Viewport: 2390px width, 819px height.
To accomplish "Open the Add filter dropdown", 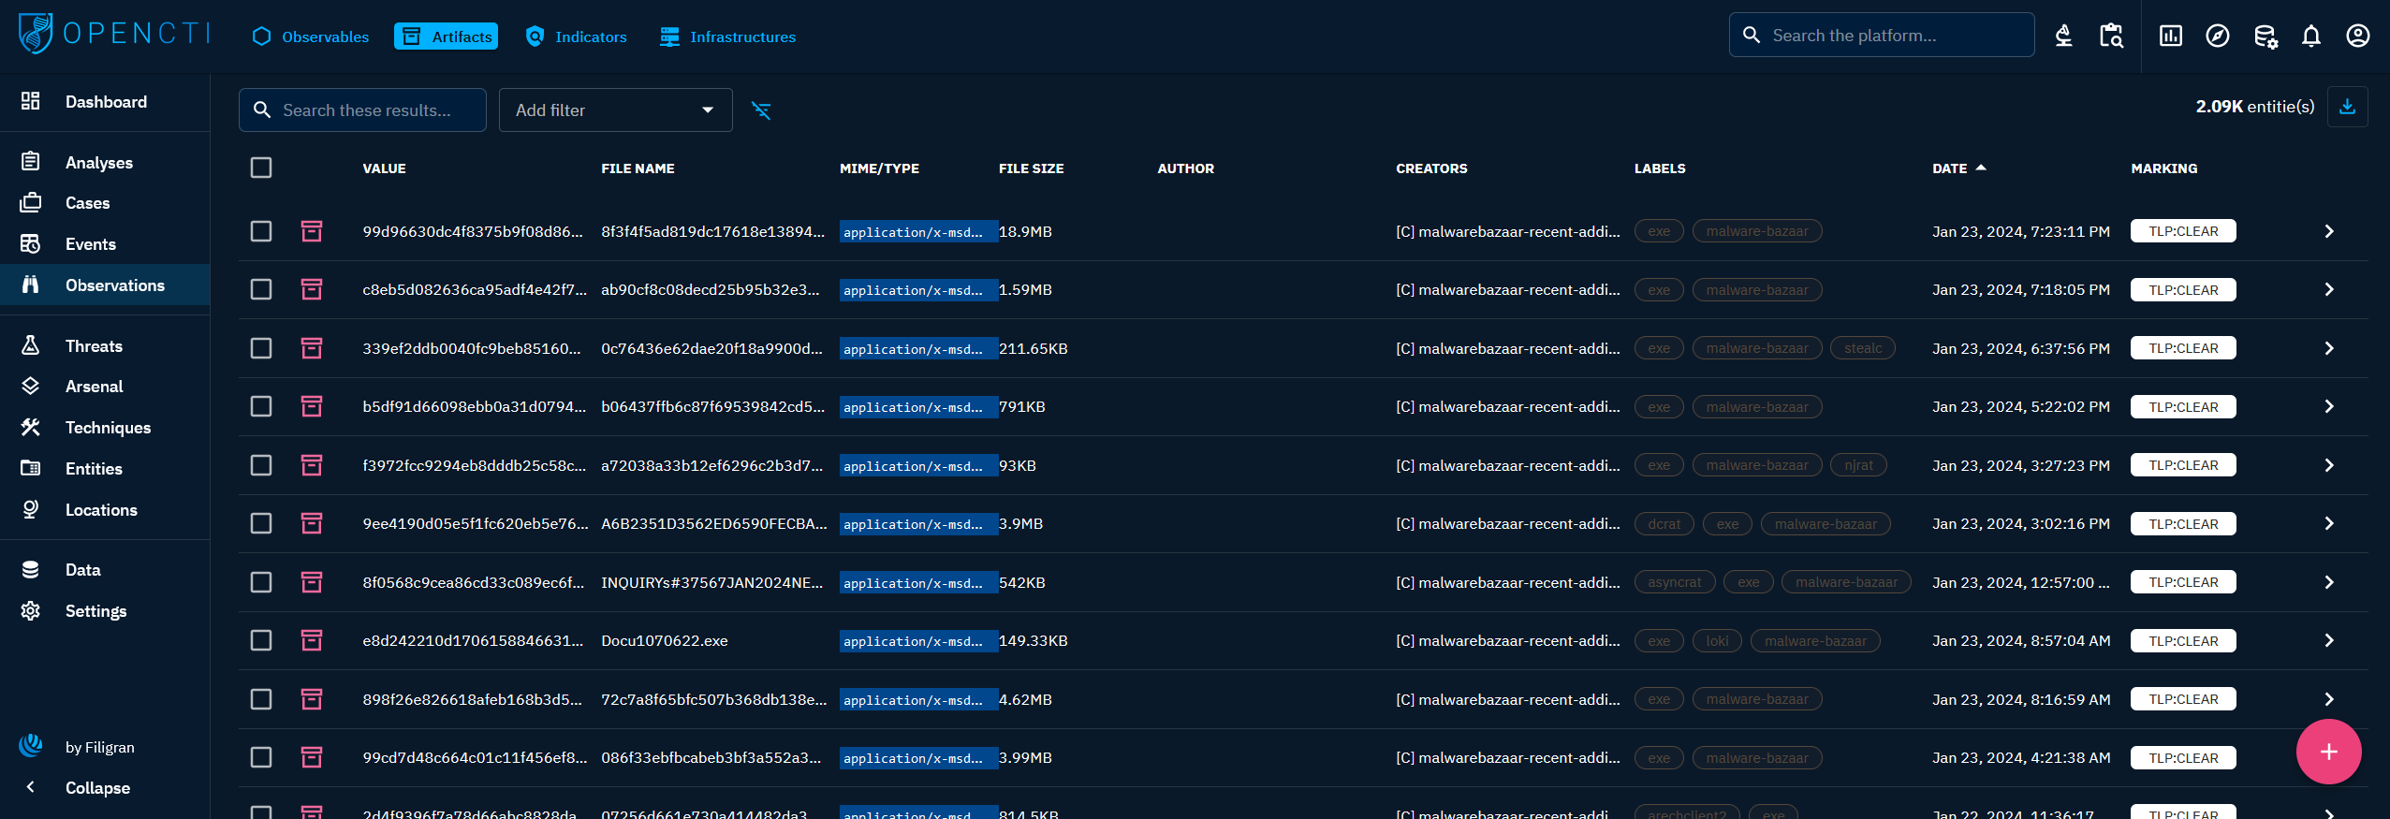I will [x=615, y=110].
